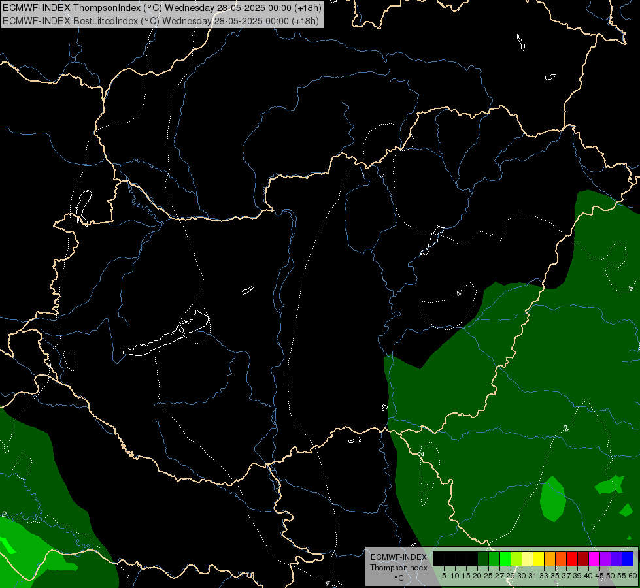This screenshot has width=640, height=588.
Task: Click the '°C' unit label in the legend
Action: (x=399, y=578)
